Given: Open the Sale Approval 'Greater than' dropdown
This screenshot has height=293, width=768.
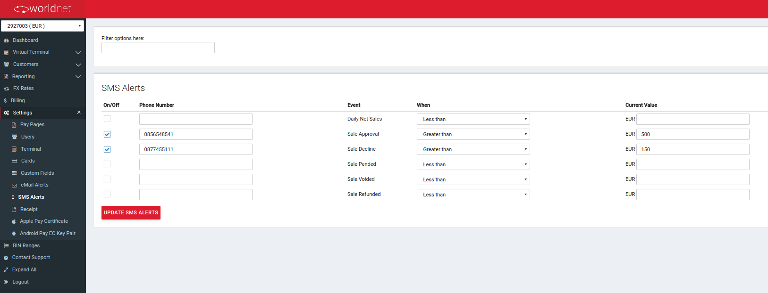Looking at the screenshot, I should click(473, 134).
